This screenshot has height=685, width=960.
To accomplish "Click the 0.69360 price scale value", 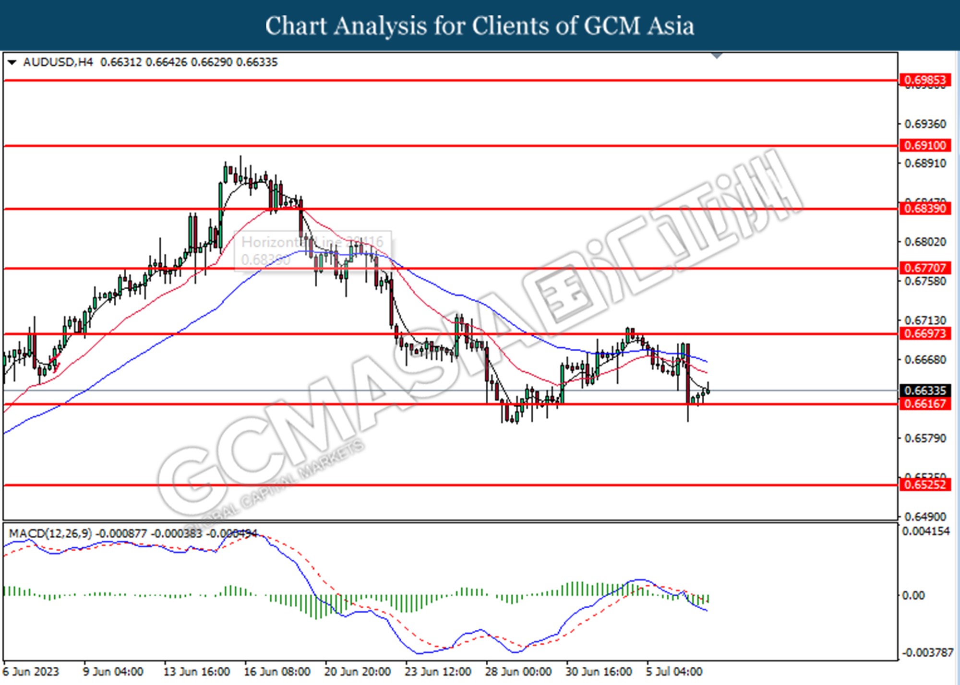I will click(x=925, y=124).
